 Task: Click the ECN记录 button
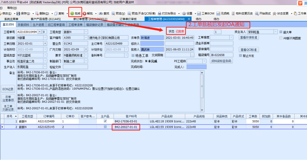[8, 89]
